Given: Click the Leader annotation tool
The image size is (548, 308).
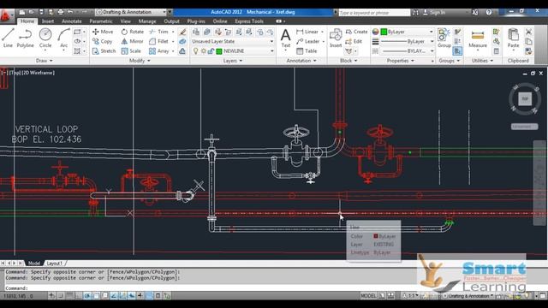Looking at the screenshot, I should pos(308,41).
